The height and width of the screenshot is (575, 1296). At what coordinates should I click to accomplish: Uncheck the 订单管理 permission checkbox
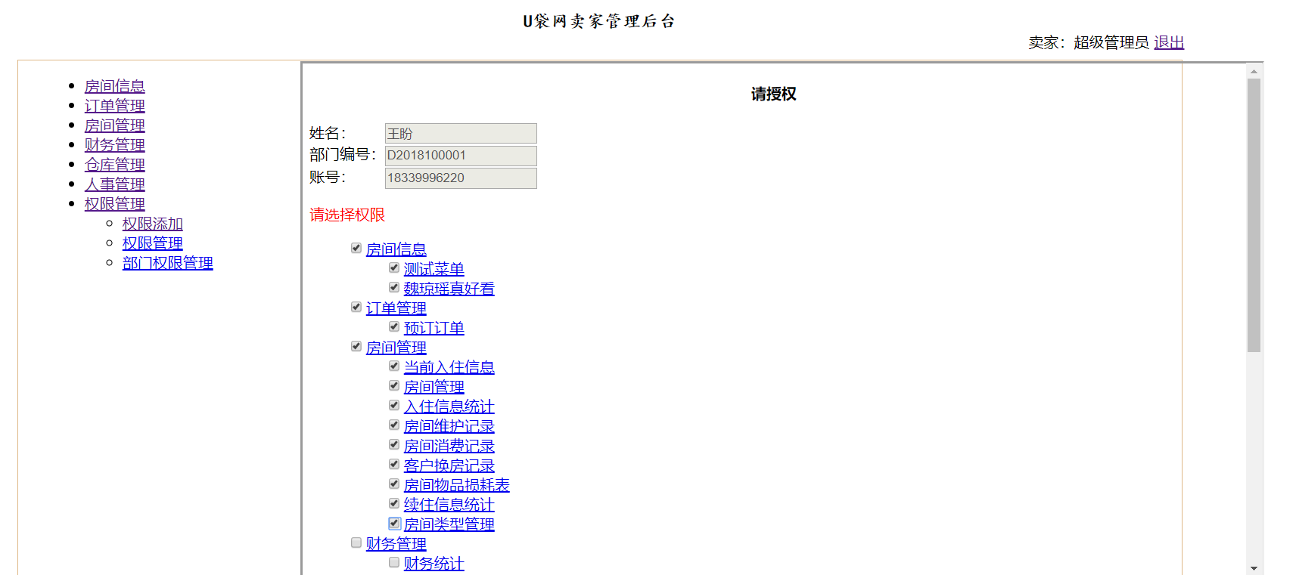pyautogui.click(x=356, y=307)
